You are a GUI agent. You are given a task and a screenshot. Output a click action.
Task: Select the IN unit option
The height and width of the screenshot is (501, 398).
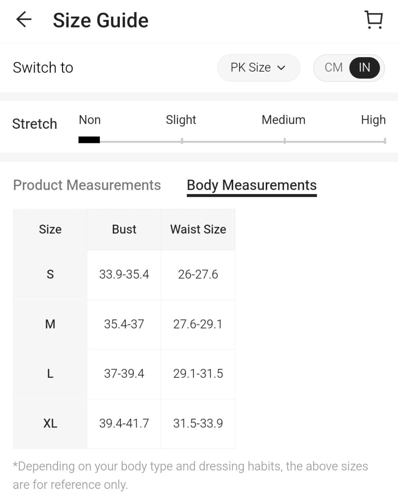pyautogui.click(x=364, y=67)
